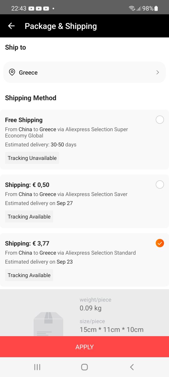Tap the package size 15cm * 11cm * 10cm text
169x377 pixels.
pyautogui.click(x=111, y=330)
